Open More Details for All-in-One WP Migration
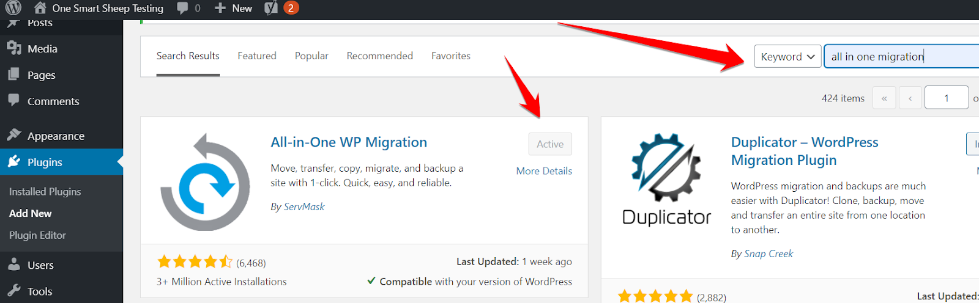979x303 pixels. [x=544, y=171]
